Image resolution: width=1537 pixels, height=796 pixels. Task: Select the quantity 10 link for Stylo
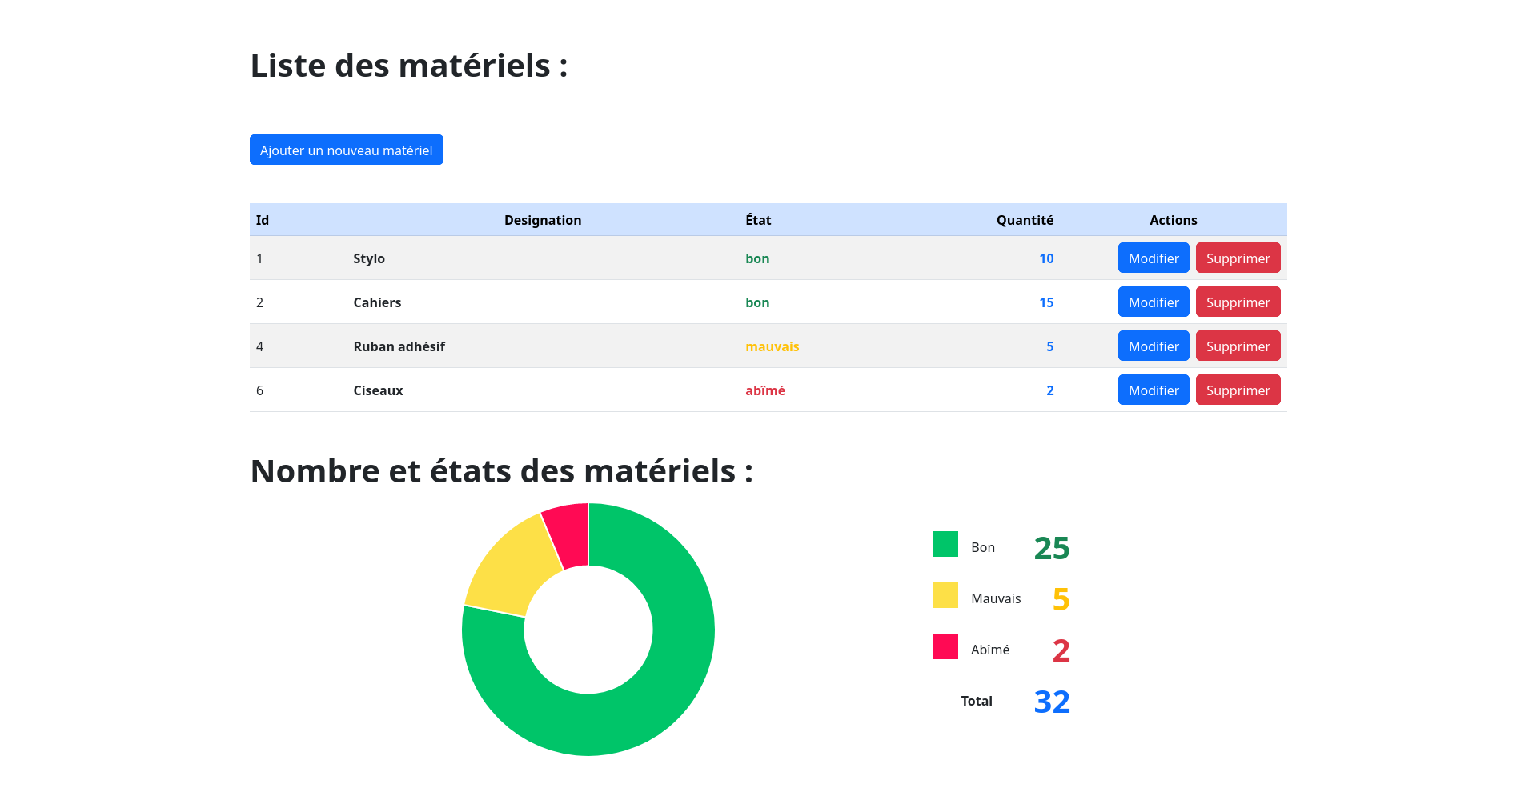point(1047,258)
